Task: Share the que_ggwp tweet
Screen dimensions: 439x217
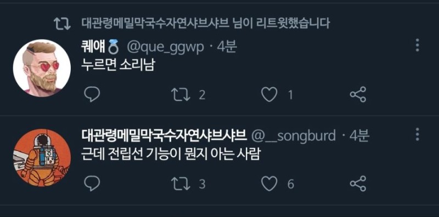Action: (358, 94)
